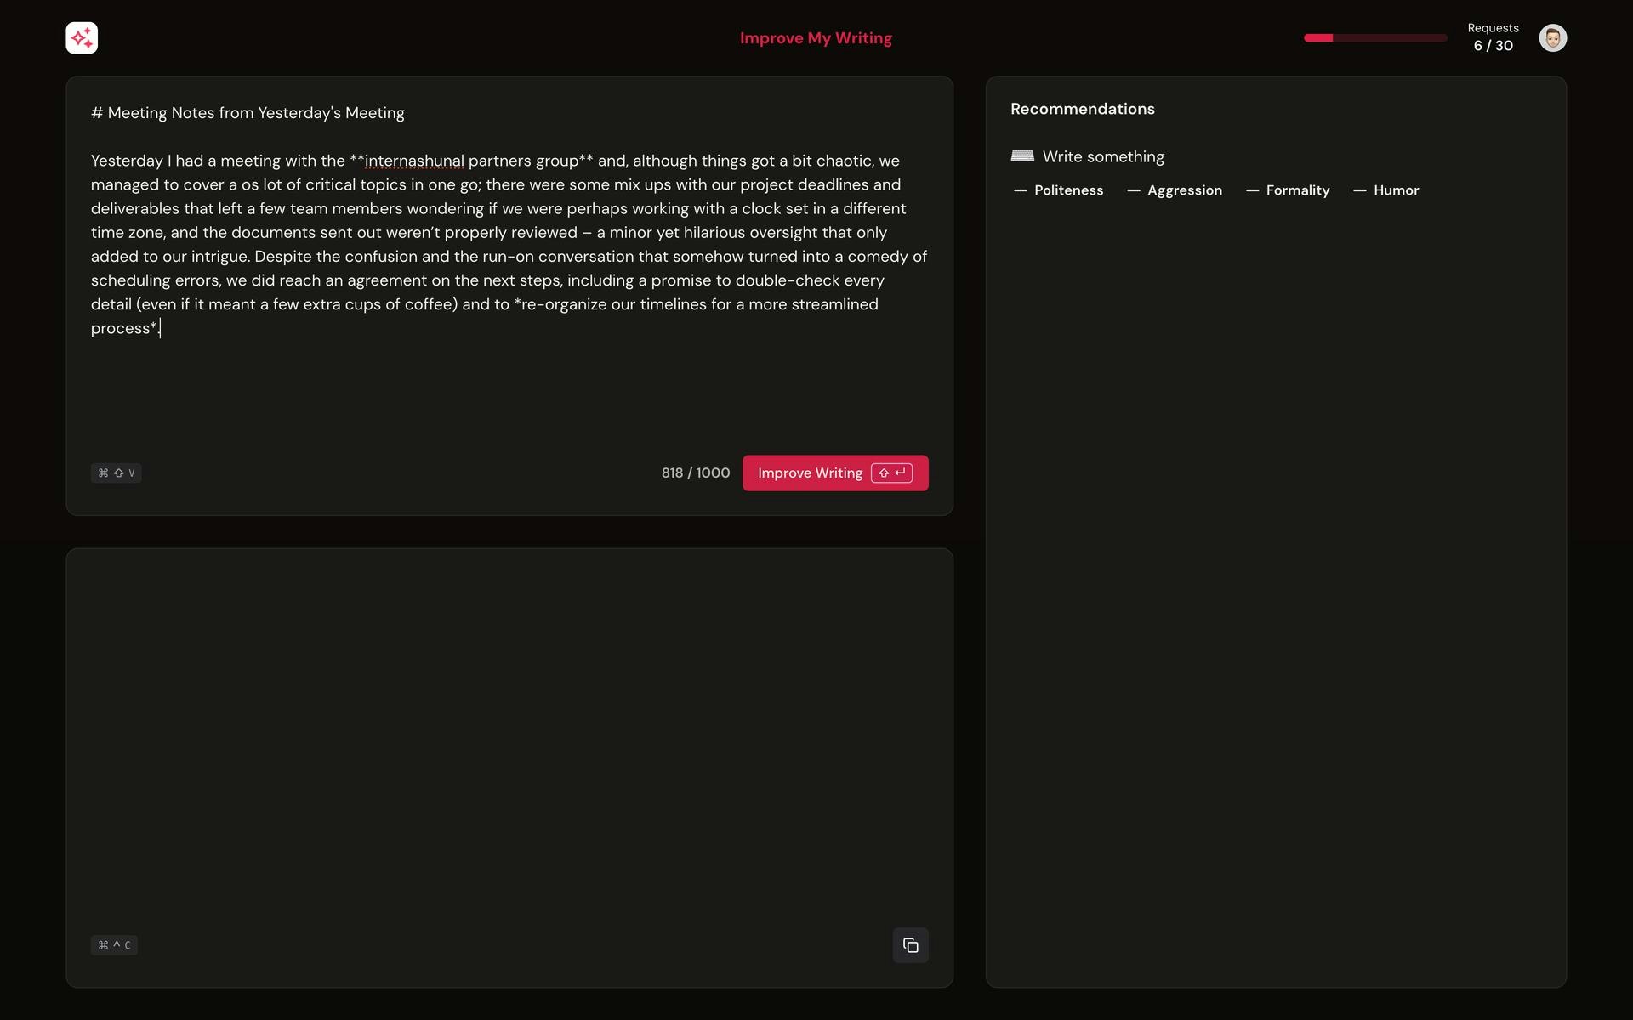Click the Improve Writing button
Image resolution: width=1633 pixels, height=1020 pixels.
[x=809, y=473]
